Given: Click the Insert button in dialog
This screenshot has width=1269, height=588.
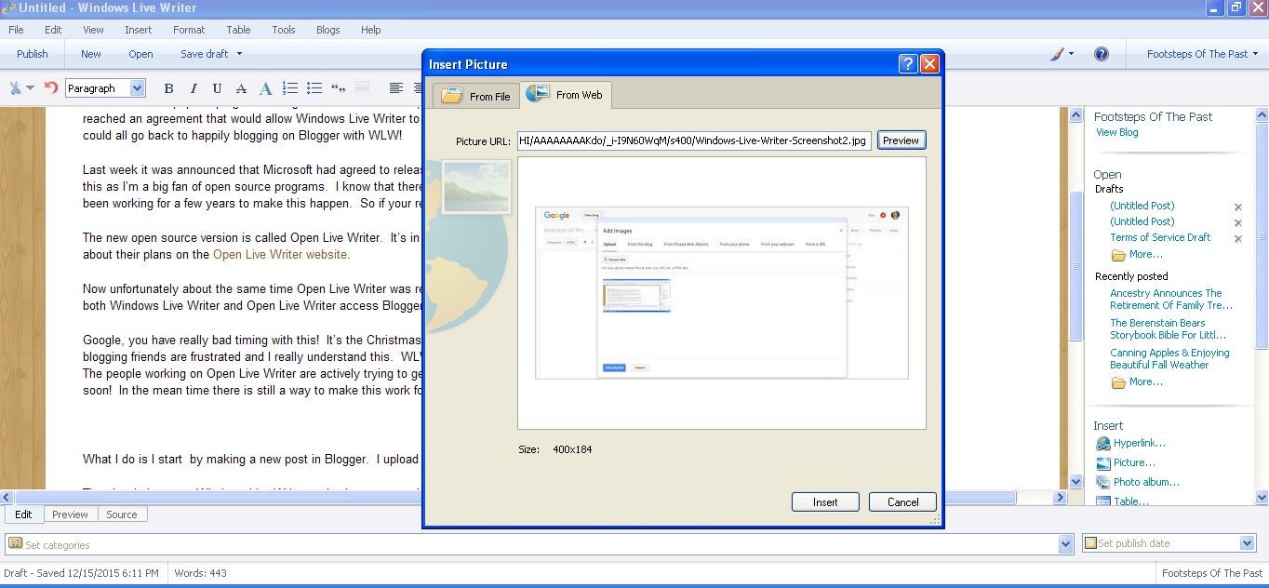Looking at the screenshot, I should point(825,501).
